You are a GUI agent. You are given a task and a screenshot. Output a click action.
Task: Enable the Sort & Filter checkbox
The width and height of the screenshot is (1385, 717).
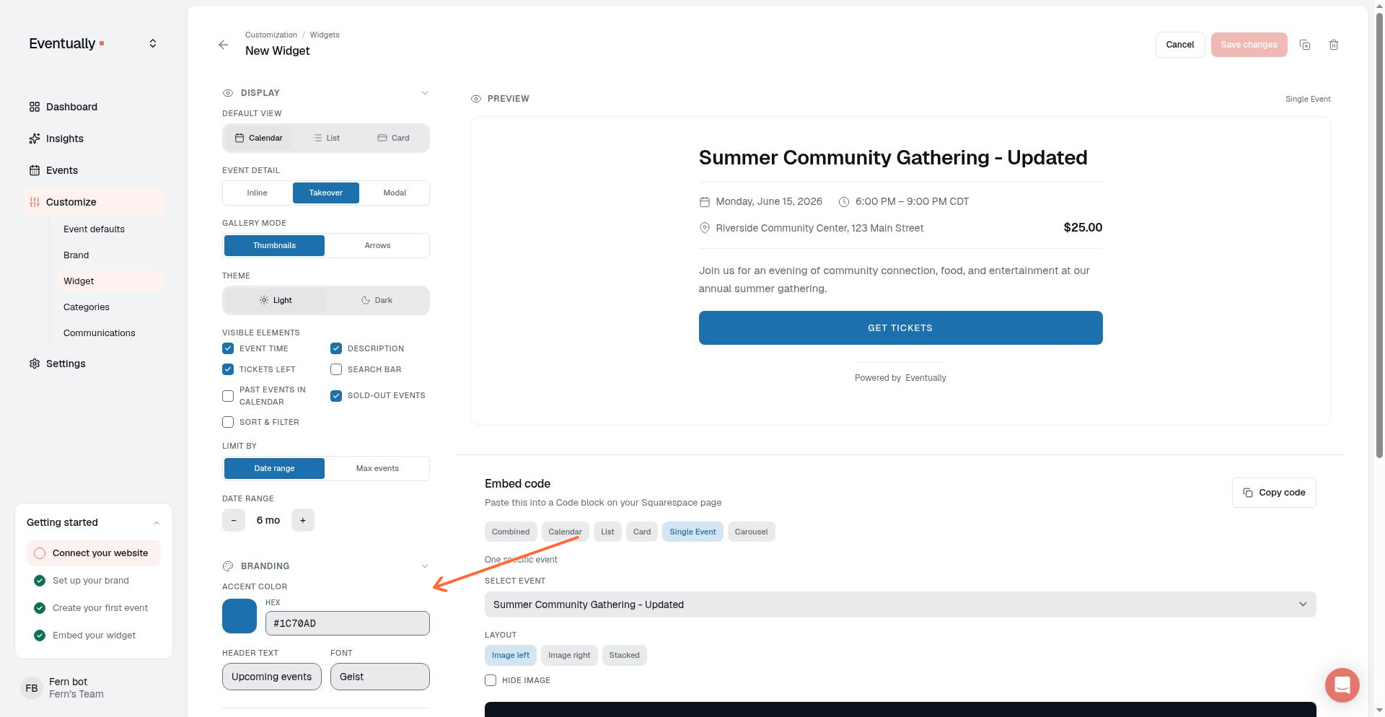[x=228, y=422]
